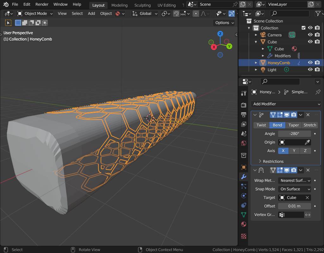Open the Object Mode dropdown
Viewport: 324px width, 253px height.
click(35, 14)
